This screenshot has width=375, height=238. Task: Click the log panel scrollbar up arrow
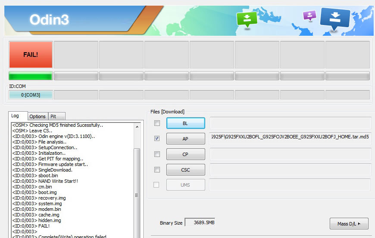coord(137,127)
